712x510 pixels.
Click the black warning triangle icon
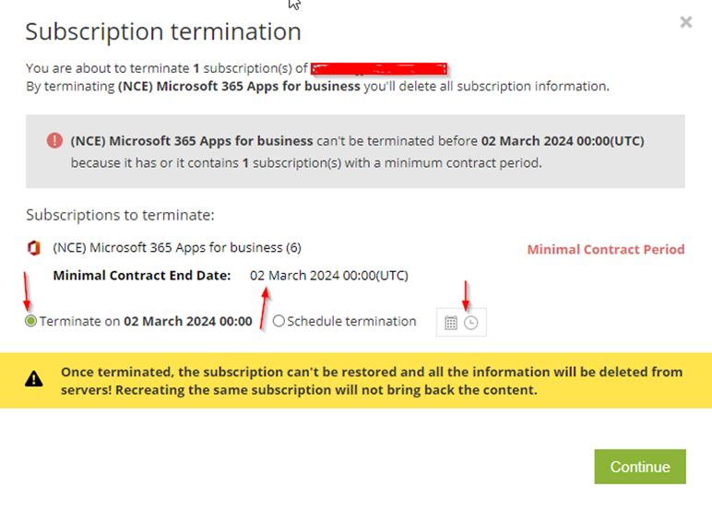[33, 378]
